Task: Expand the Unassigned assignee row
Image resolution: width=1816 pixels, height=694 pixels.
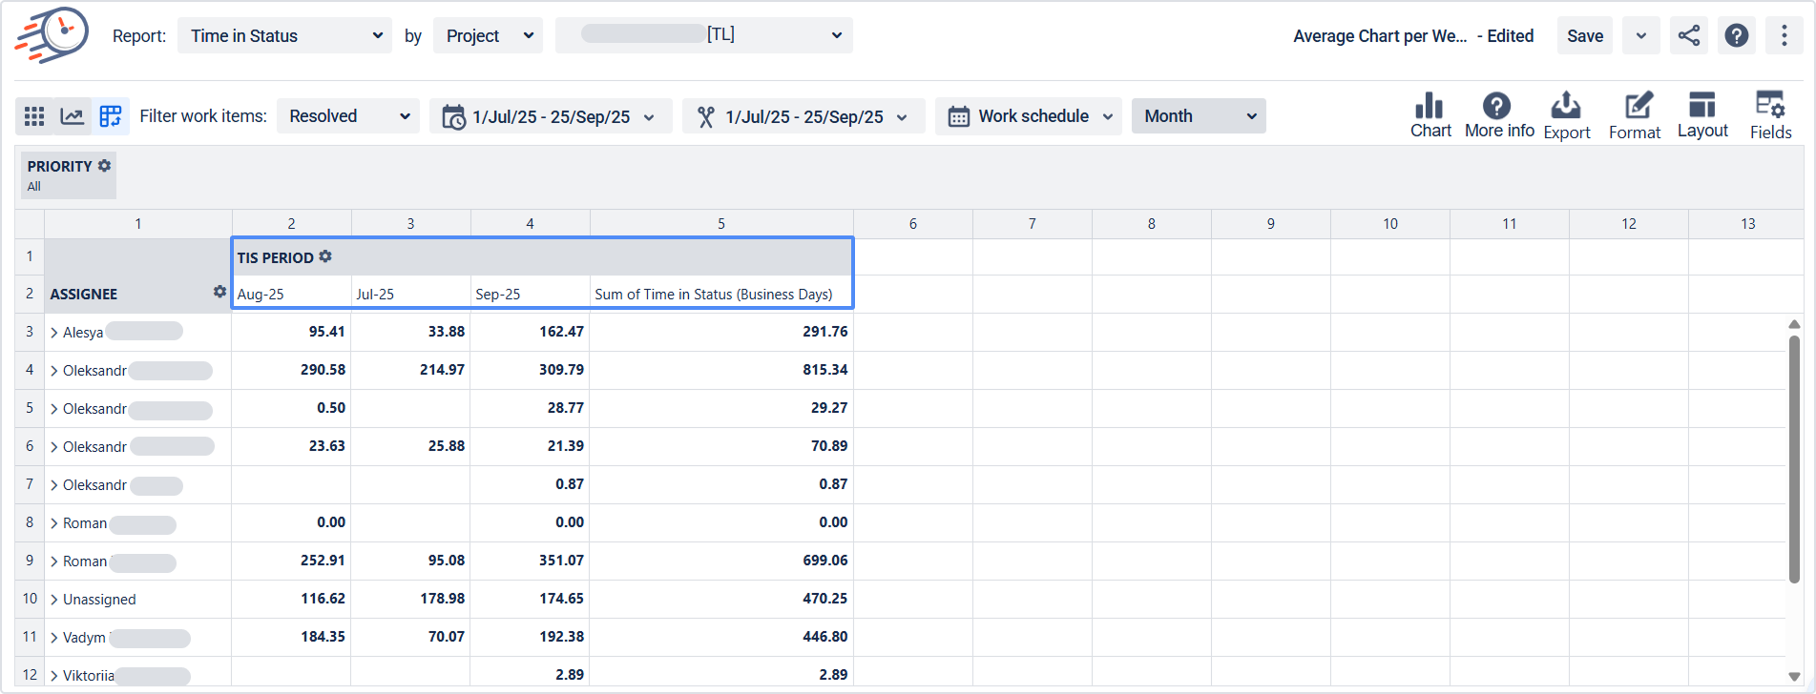Action: (54, 600)
